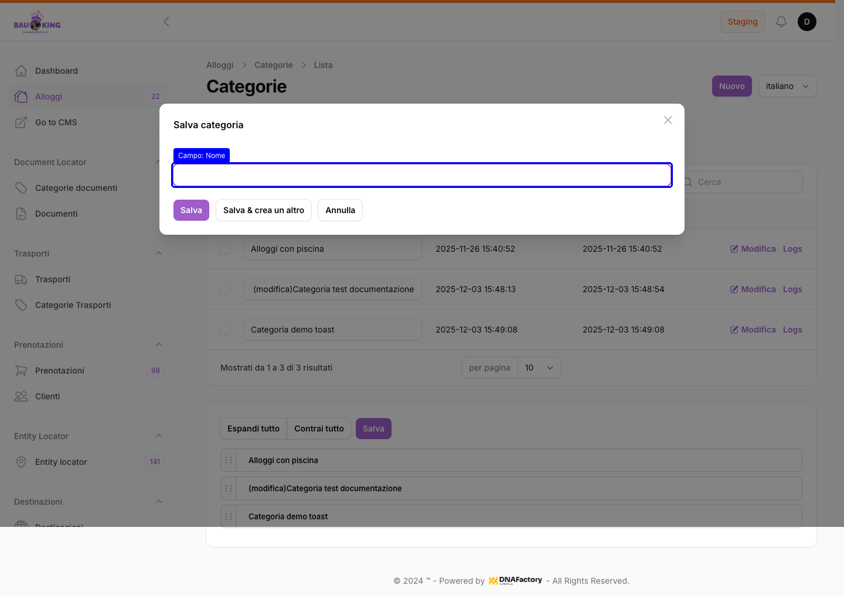Check the Alloggi con piscina row checkbox
This screenshot has width=844, height=596.
(x=225, y=249)
